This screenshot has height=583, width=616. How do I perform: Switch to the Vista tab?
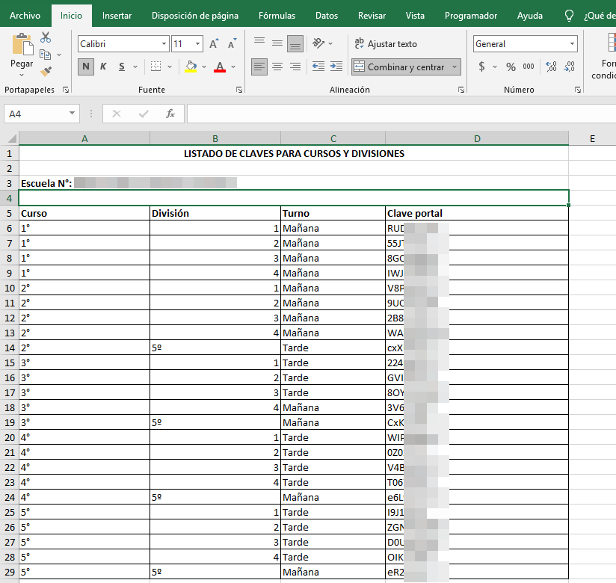click(415, 15)
